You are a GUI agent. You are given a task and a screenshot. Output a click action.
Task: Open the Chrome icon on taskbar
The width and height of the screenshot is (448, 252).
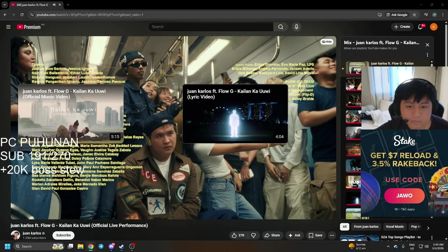pos(91,246)
